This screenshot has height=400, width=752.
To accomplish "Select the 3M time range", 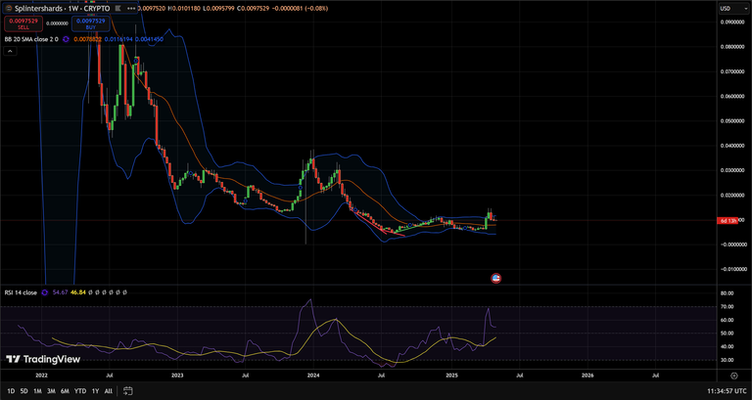I will [51, 391].
